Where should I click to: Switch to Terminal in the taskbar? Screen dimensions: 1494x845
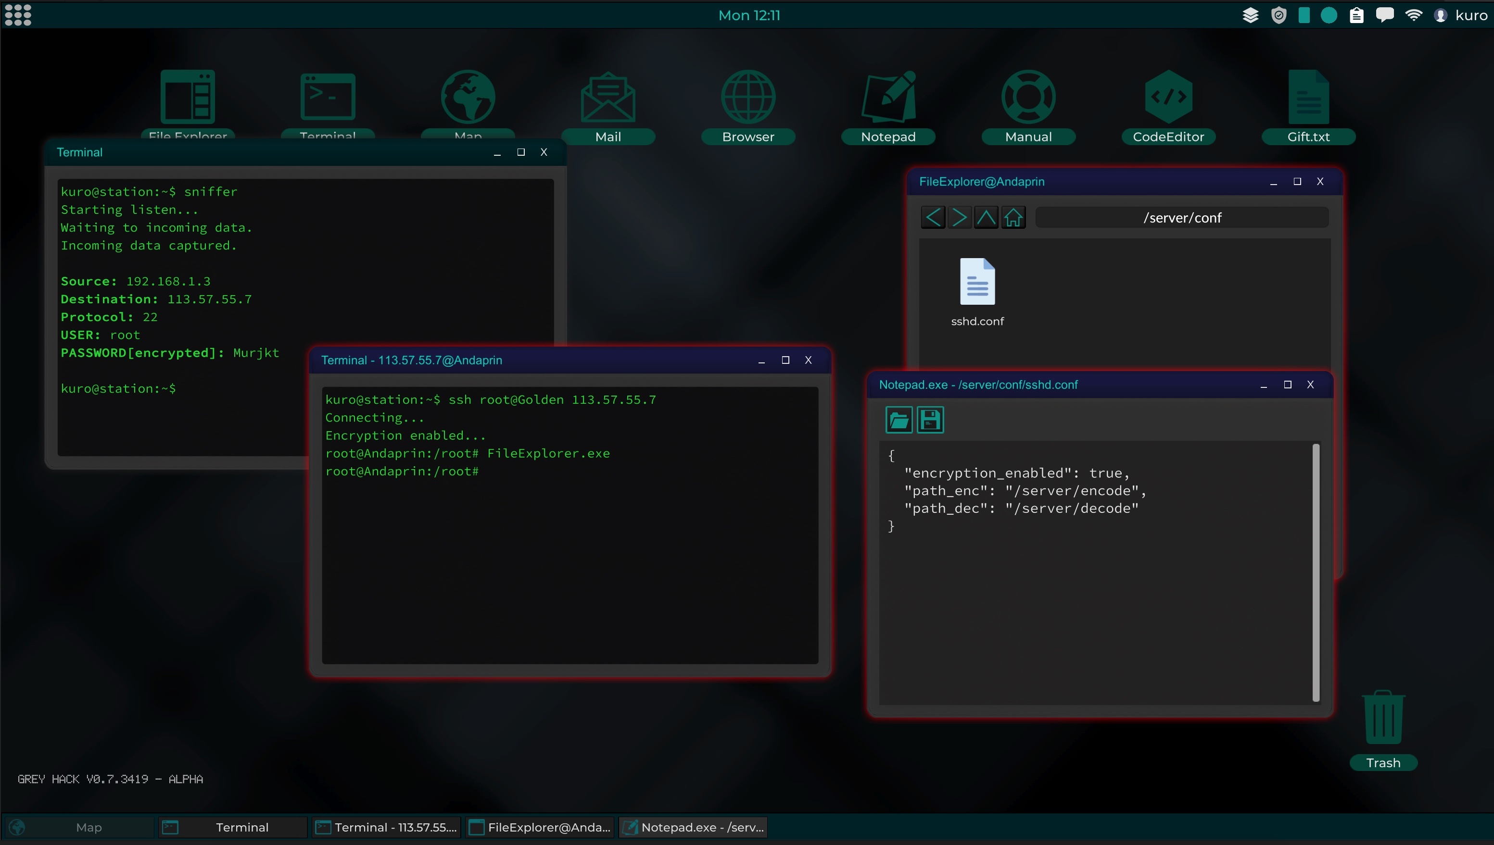232,827
